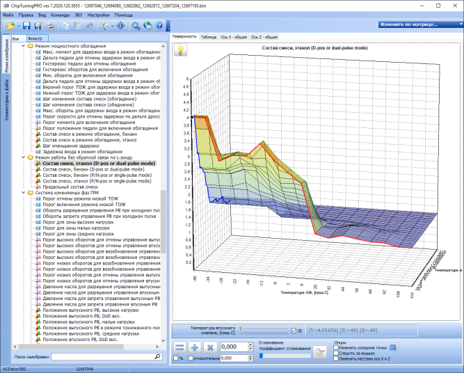Click the toolbar overflow options arrow
The image size is (464, 373).
[168, 29]
